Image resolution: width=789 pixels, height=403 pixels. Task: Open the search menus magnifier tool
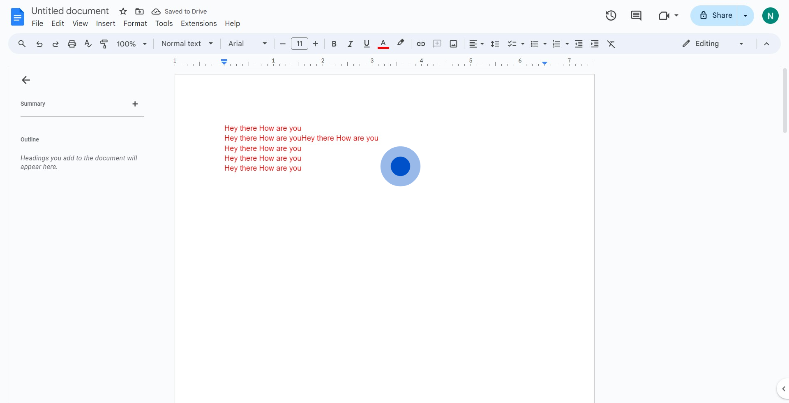[x=22, y=44]
